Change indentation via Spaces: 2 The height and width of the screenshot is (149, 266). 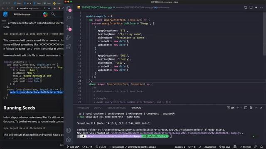click(x=180, y=147)
